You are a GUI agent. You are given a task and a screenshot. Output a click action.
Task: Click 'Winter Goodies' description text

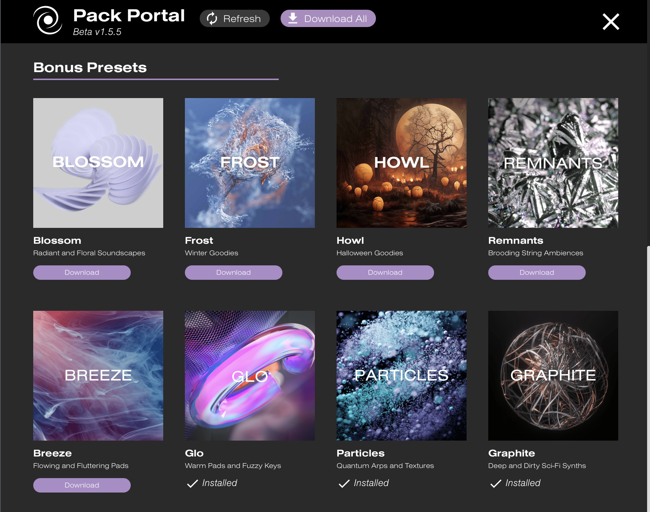point(212,253)
